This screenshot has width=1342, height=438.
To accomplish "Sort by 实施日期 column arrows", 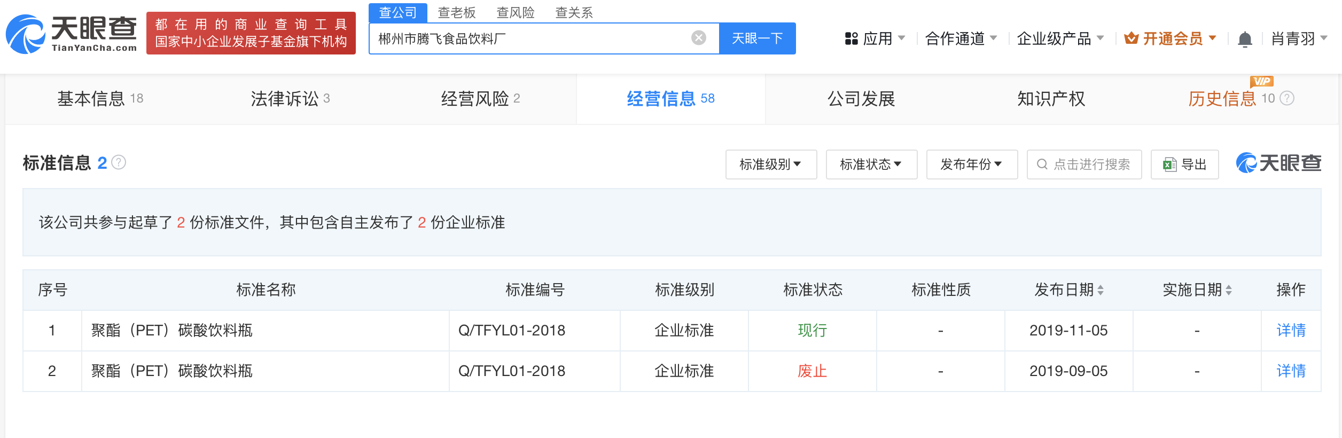I will click(x=1229, y=290).
